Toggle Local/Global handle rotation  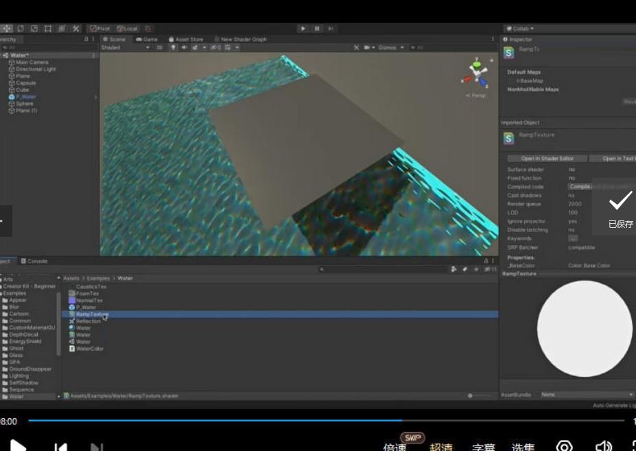[128, 29]
